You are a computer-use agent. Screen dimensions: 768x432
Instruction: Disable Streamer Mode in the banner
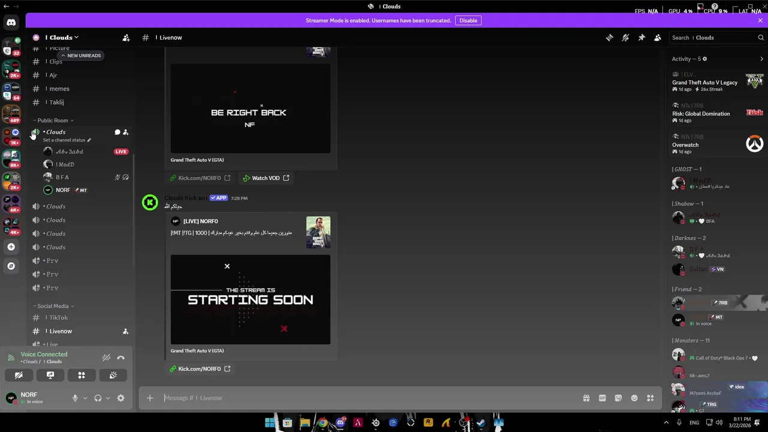[x=468, y=20]
